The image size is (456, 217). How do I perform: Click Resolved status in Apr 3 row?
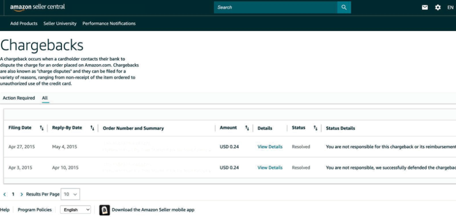click(301, 168)
